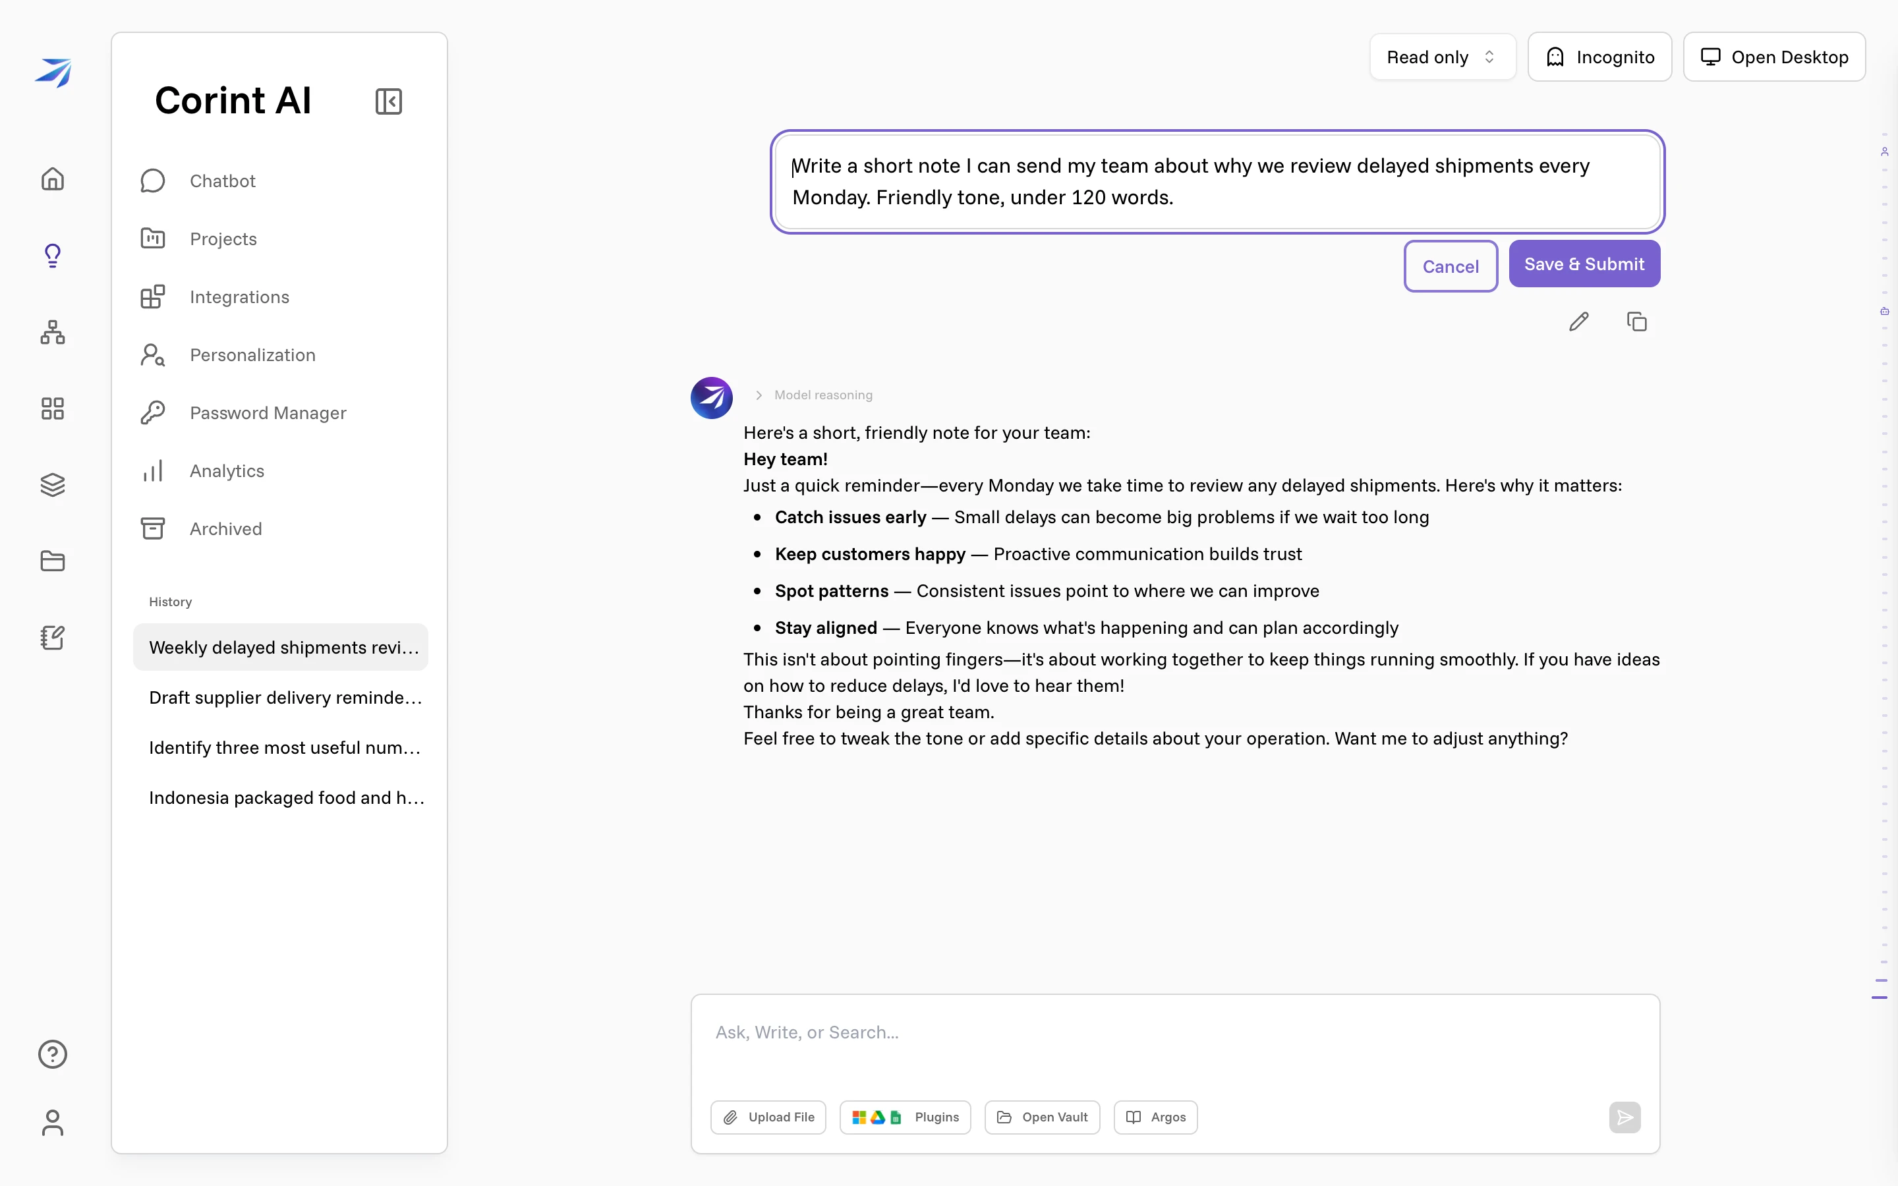Open the hierarchy network icon in rail
This screenshot has height=1186, width=1898.
tap(53, 332)
